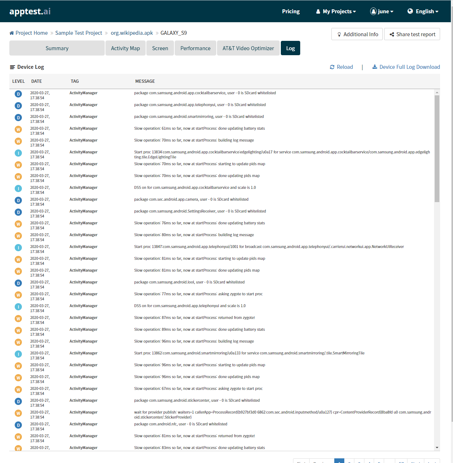Click message 'Slow operation: 89ms' done updating battery

(199, 330)
